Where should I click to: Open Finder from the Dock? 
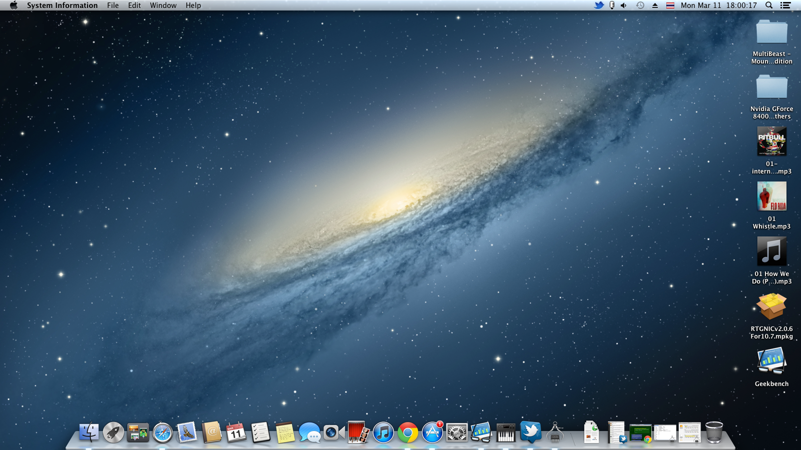click(89, 432)
